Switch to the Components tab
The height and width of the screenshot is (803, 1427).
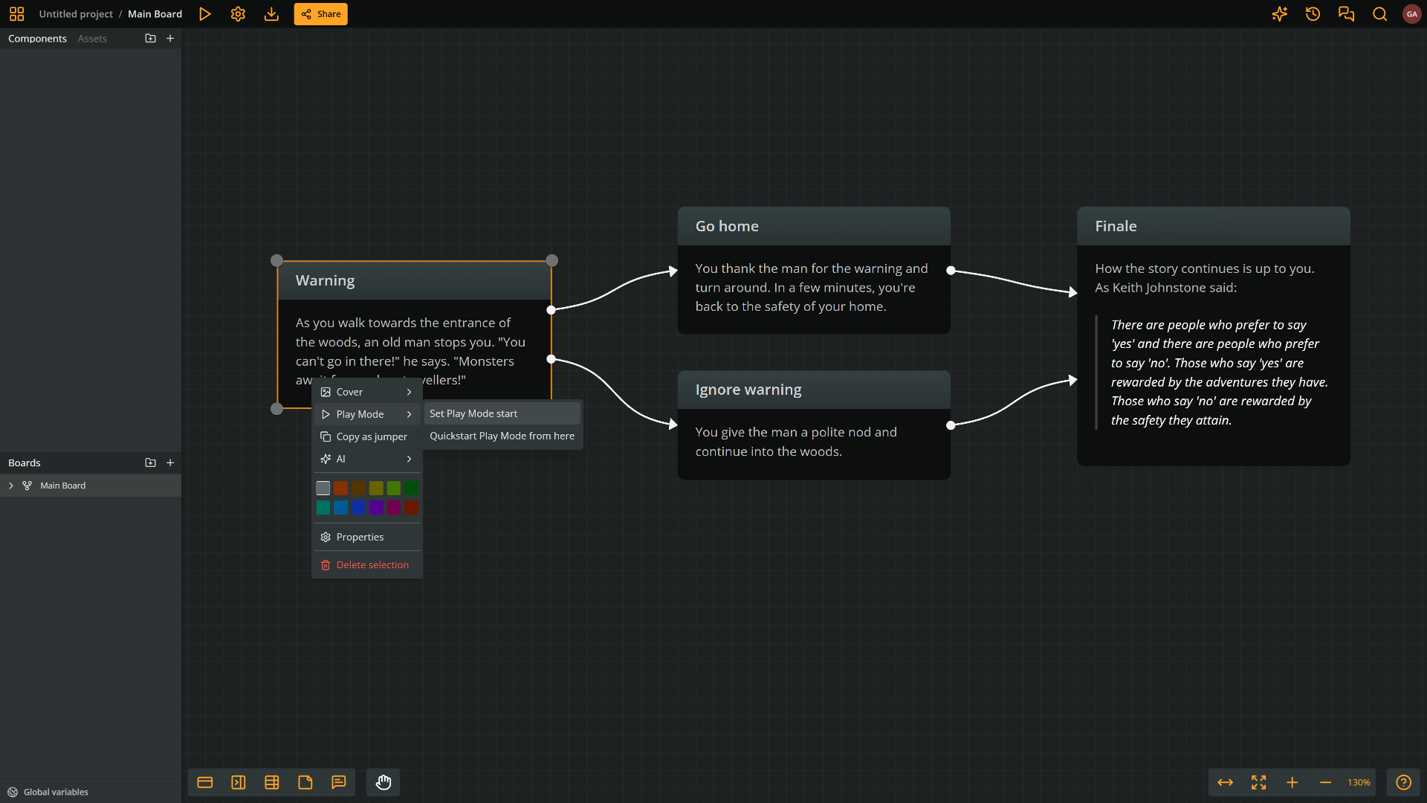coord(37,39)
